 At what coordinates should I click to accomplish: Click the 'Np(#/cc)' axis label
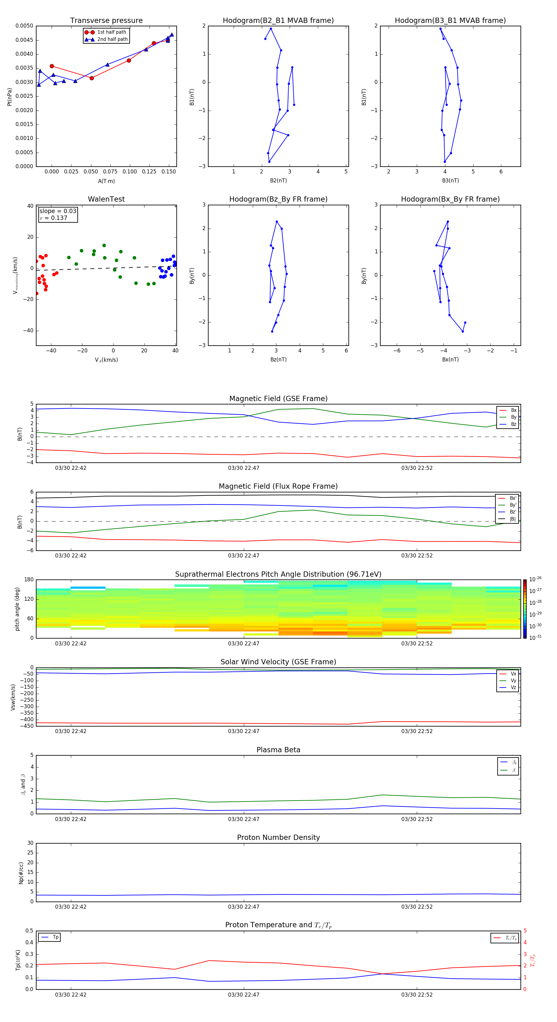point(21,873)
